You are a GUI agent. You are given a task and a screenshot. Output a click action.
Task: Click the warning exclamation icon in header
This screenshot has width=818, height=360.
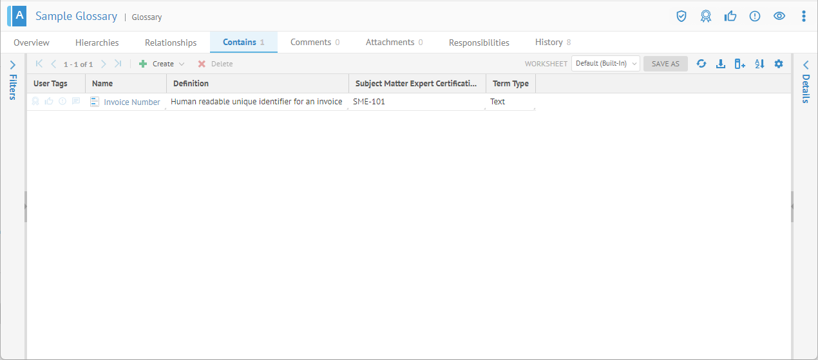pyautogui.click(x=755, y=16)
